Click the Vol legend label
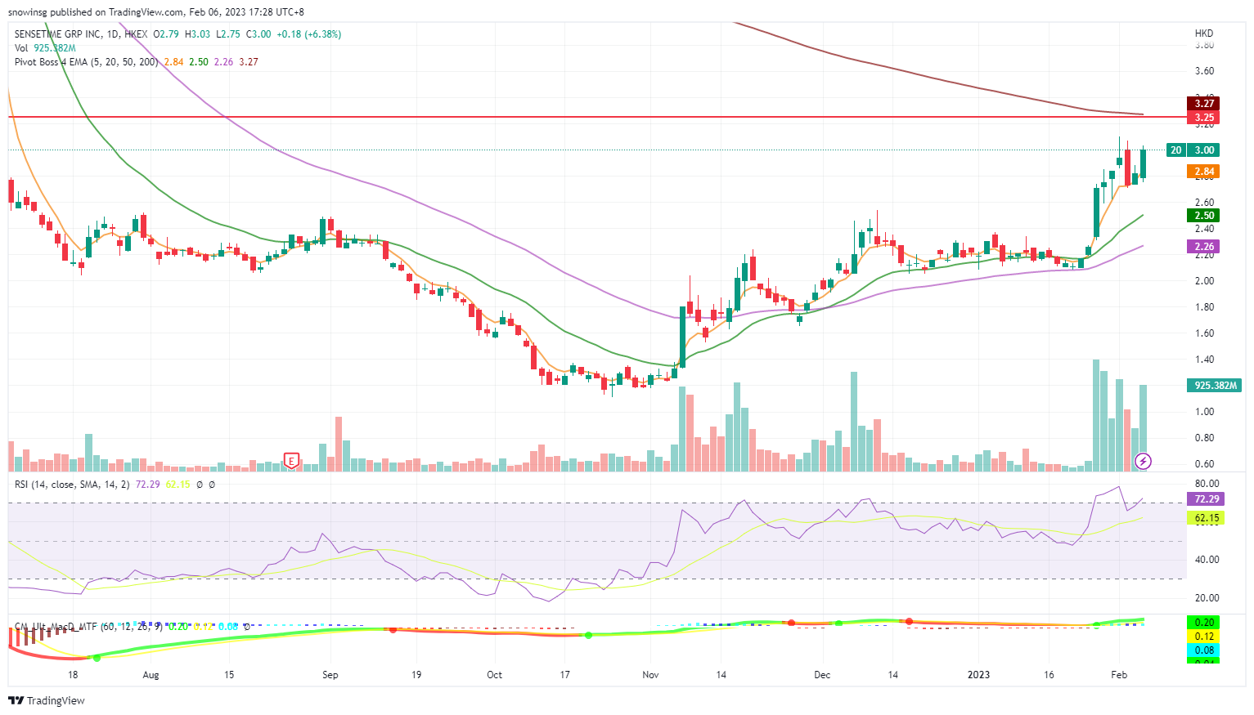1254x715 pixels. (21, 48)
